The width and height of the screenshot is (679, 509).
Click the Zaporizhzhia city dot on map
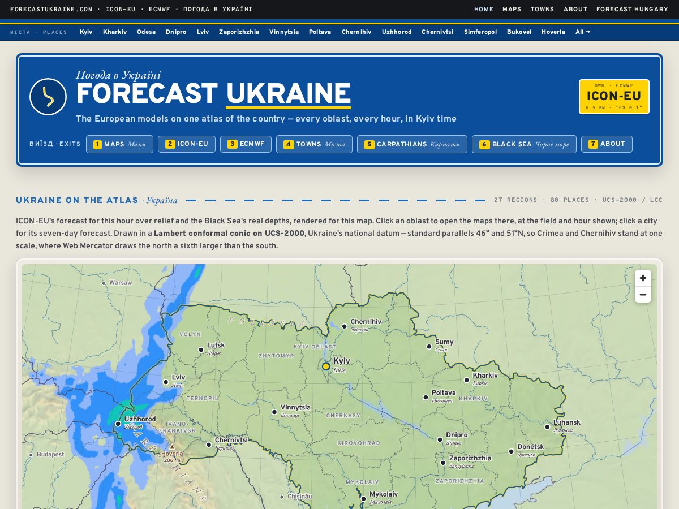(443, 463)
